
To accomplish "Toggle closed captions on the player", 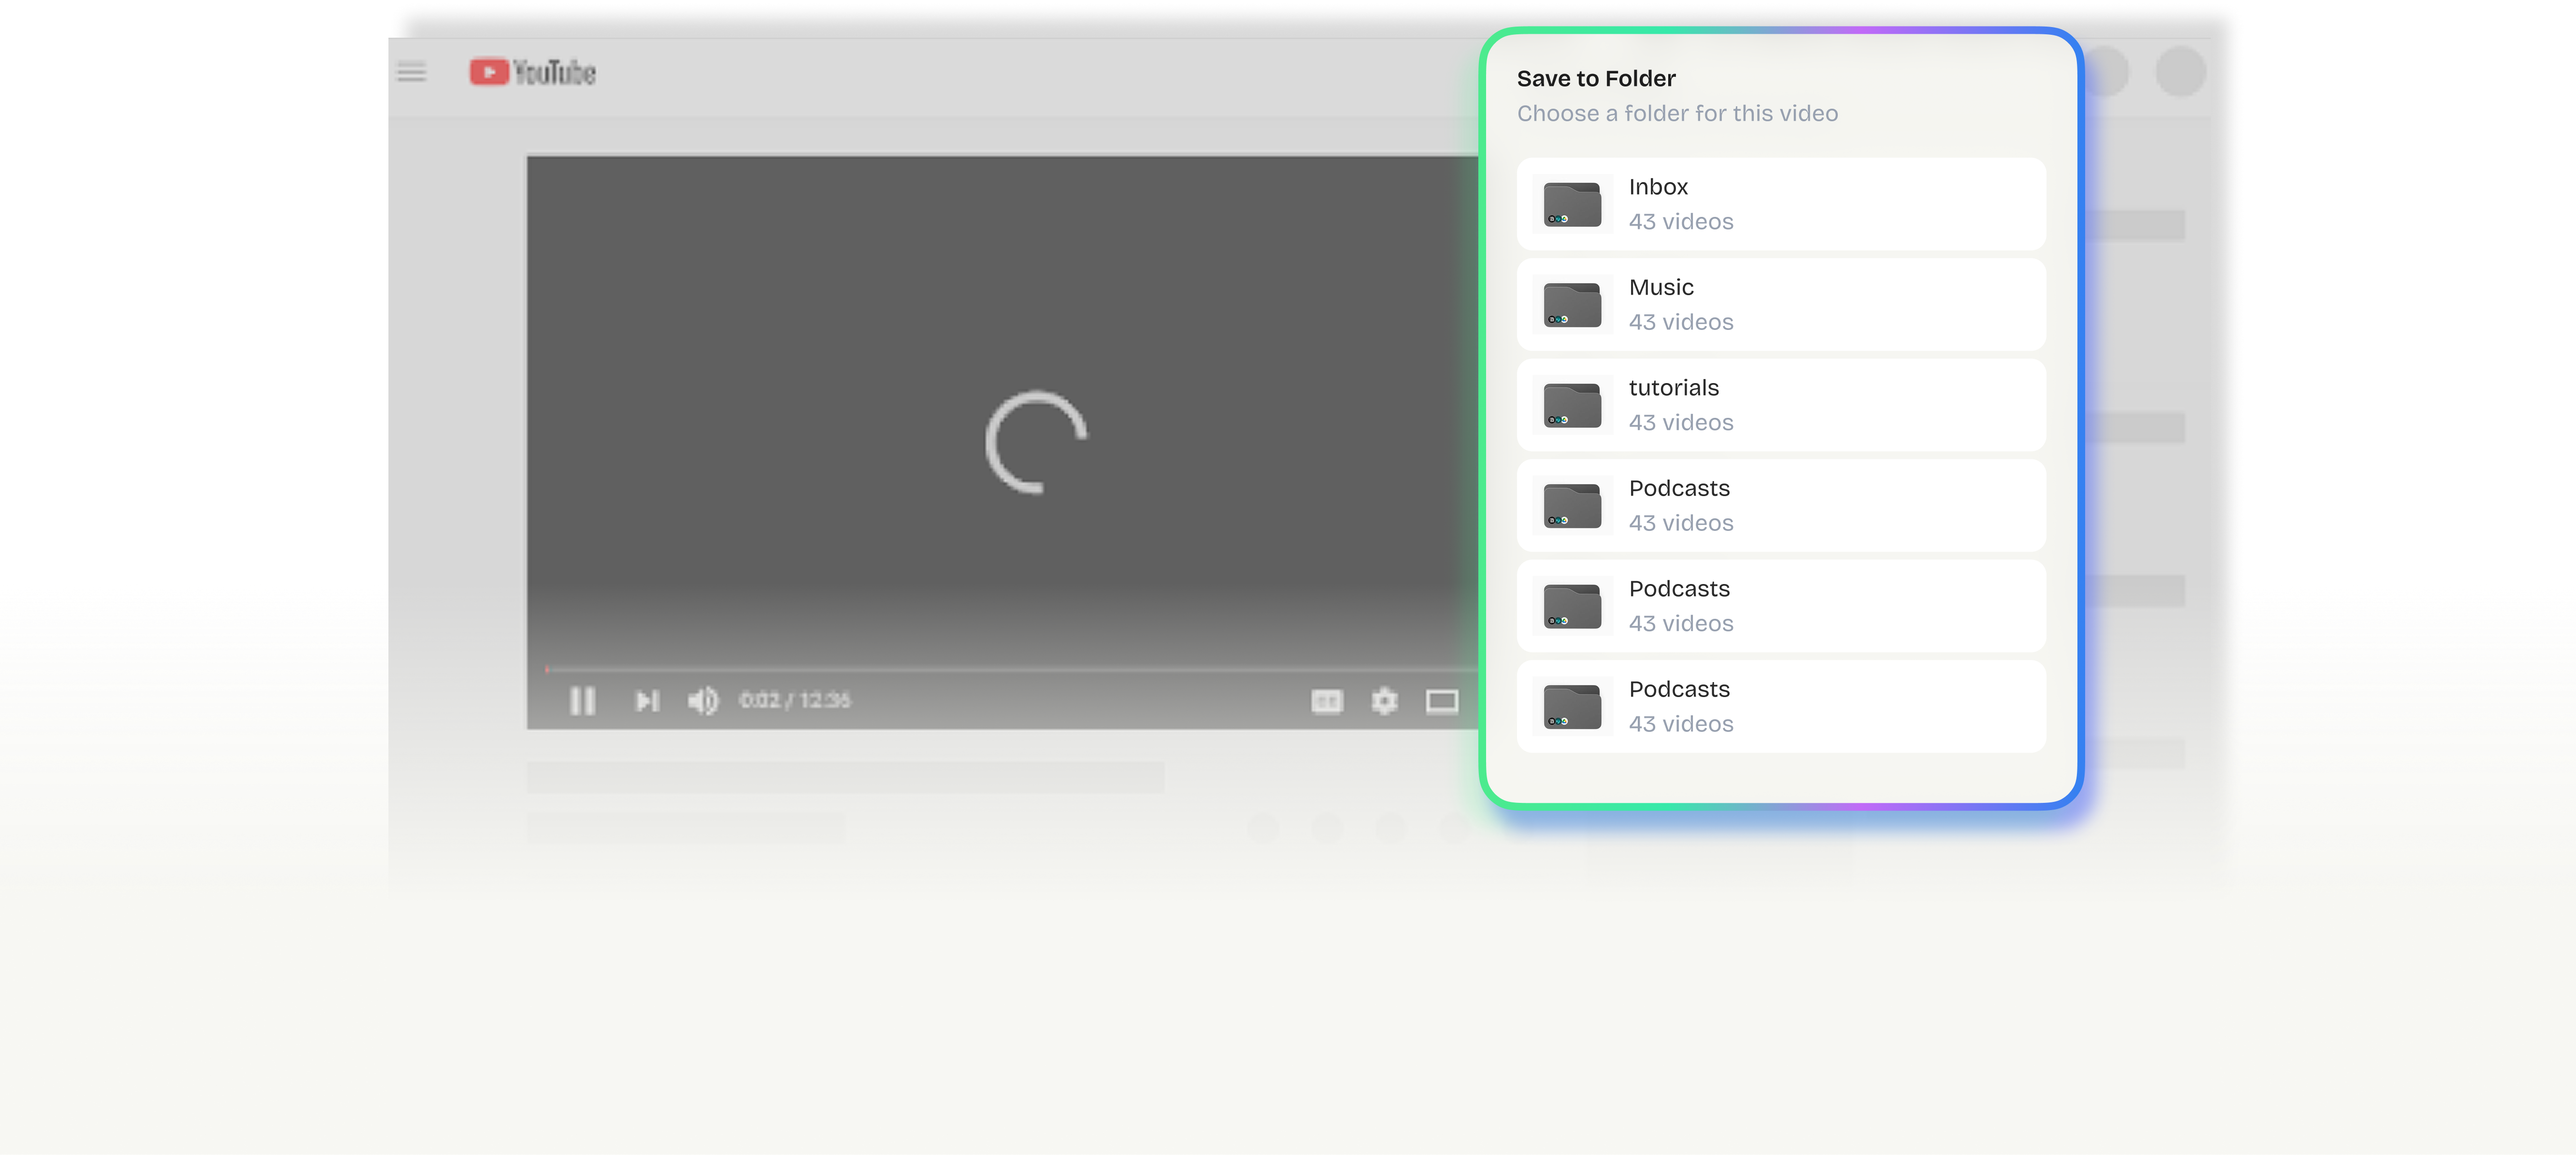I will (1327, 701).
